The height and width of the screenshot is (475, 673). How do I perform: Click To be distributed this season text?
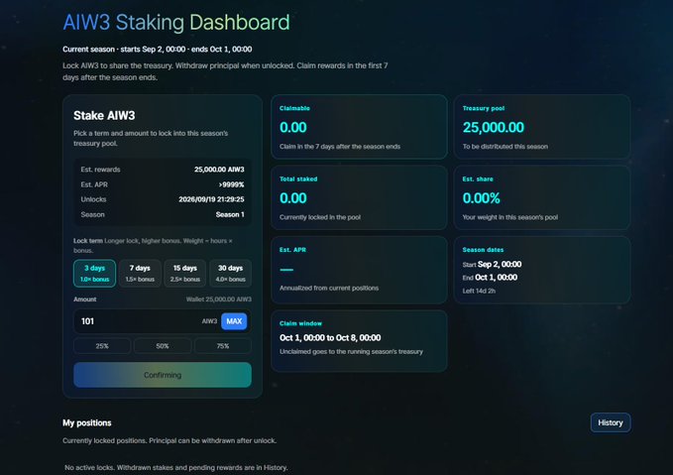tap(505, 147)
